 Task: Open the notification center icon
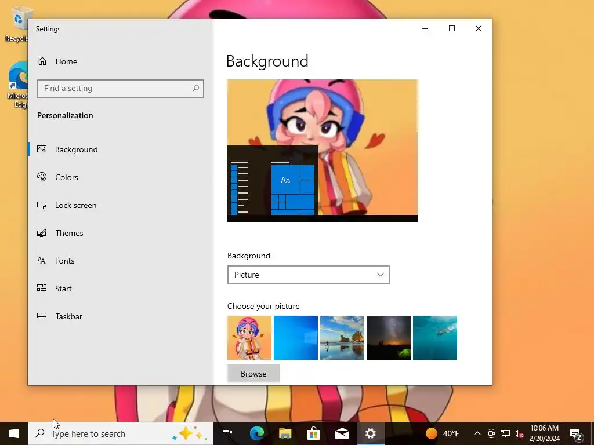(576, 433)
